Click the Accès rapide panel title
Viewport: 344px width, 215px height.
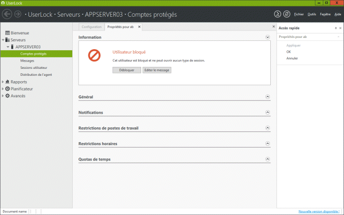(x=289, y=28)
